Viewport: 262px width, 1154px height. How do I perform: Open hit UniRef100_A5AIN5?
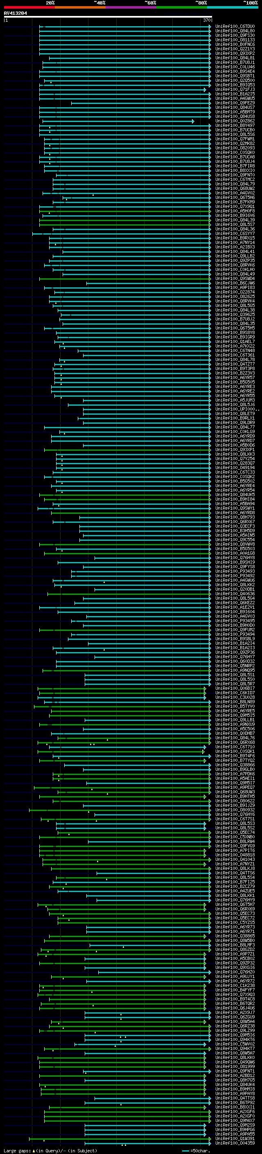pyautogui.click(x=235, y=535)
